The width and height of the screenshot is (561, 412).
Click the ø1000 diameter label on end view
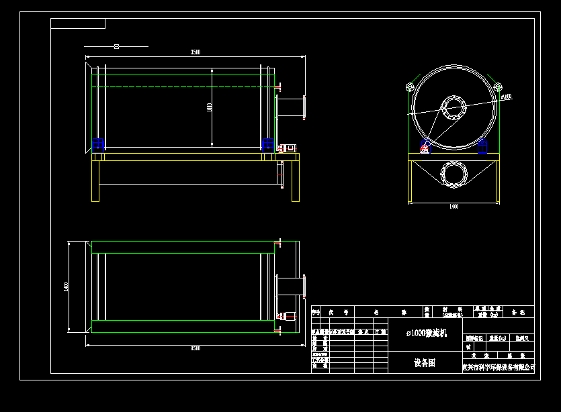coord(505,96)
